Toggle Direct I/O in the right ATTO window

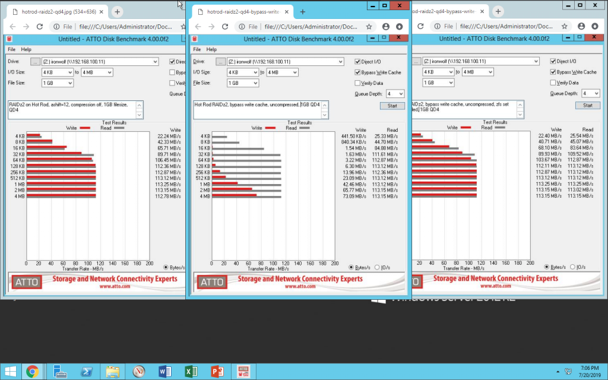tap(553, 61)
